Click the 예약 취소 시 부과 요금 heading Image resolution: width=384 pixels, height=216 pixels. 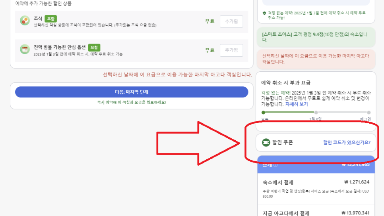pos(285,83)
